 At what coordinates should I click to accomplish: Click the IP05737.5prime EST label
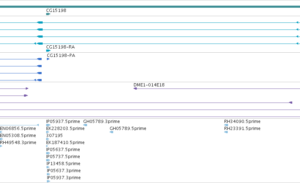click(x=63, y=157)
